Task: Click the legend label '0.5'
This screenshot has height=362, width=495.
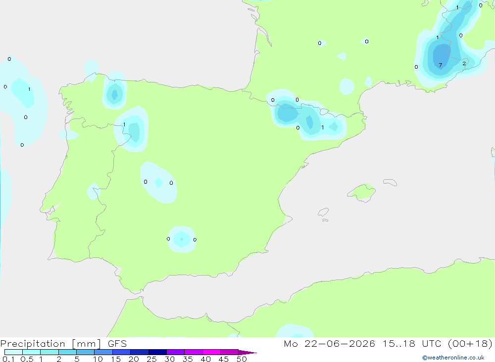Action: [x=27, y=359]
